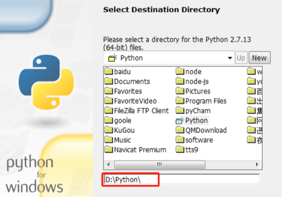Select the software folder icon

[180, 139]
